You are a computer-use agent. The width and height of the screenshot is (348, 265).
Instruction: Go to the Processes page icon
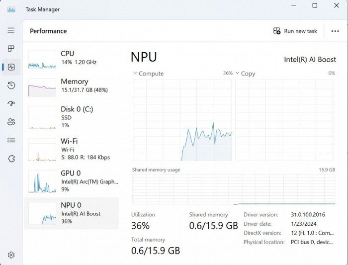click(11, 49)
